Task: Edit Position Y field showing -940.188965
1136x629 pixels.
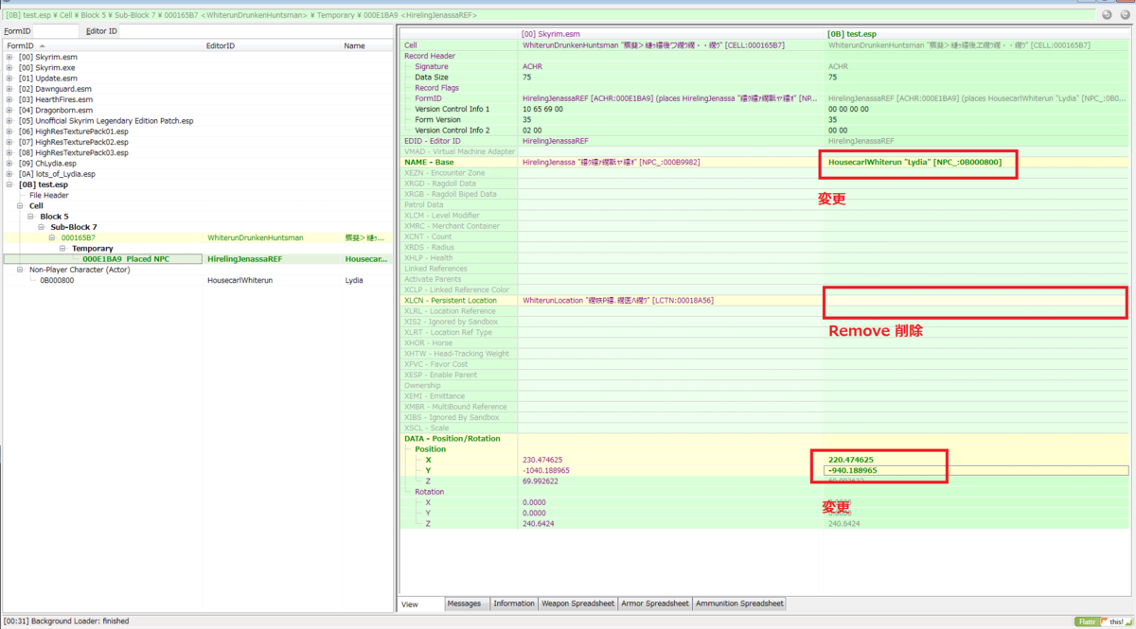Action: [x=977, y=470]
